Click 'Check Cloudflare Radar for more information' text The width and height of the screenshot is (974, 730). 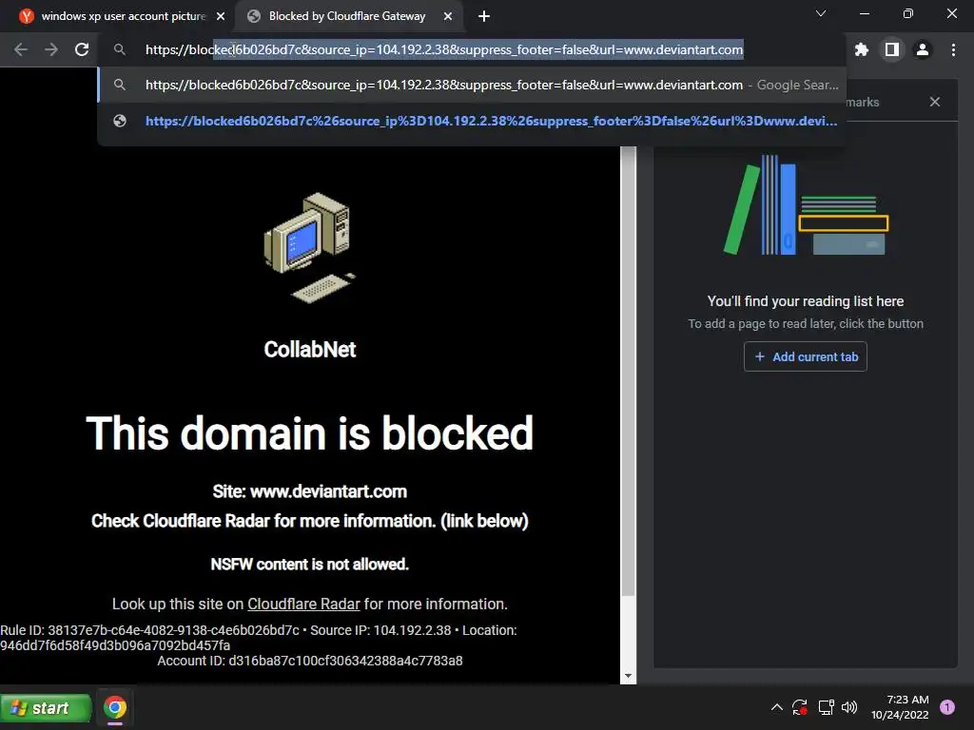[x=309, y=521]
